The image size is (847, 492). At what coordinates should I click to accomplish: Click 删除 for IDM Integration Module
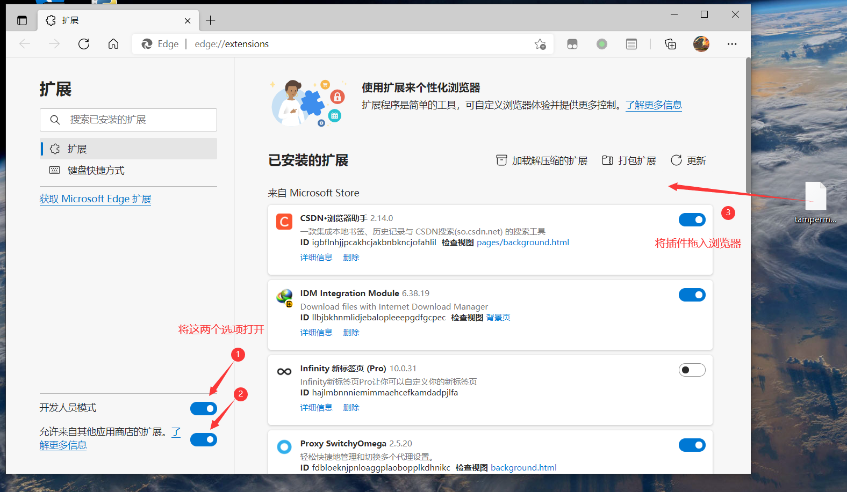[351, 333]
